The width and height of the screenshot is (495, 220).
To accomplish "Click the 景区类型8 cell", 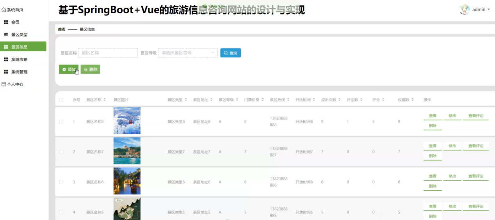I will tap(176, 122).
